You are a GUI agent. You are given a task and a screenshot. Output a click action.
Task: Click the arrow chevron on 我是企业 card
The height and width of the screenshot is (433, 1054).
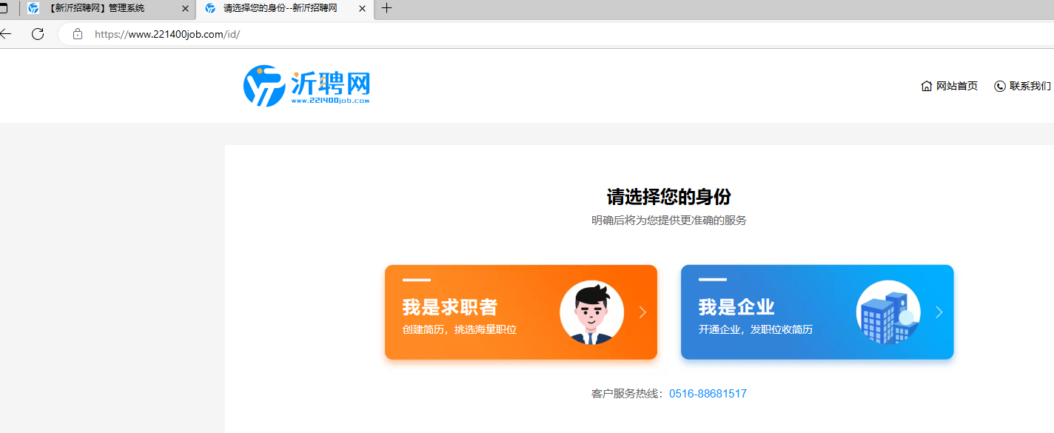pos(939,312)
